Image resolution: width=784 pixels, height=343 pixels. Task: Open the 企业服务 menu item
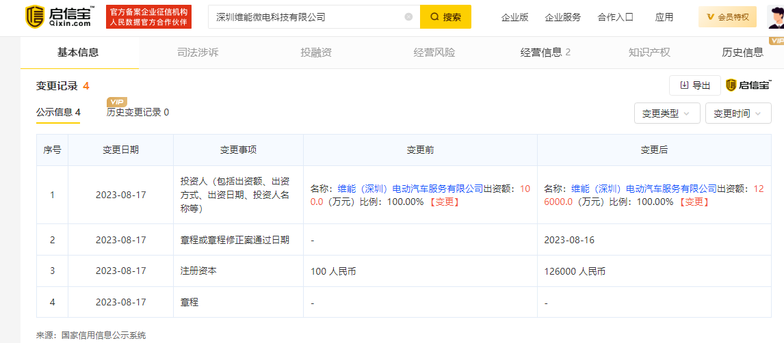tap(562, 17)
